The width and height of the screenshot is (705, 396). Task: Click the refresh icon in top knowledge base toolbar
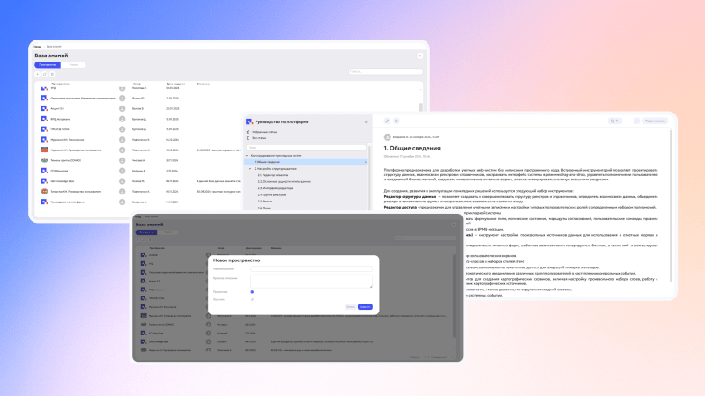pyautogui.click(x=46, y=74)
